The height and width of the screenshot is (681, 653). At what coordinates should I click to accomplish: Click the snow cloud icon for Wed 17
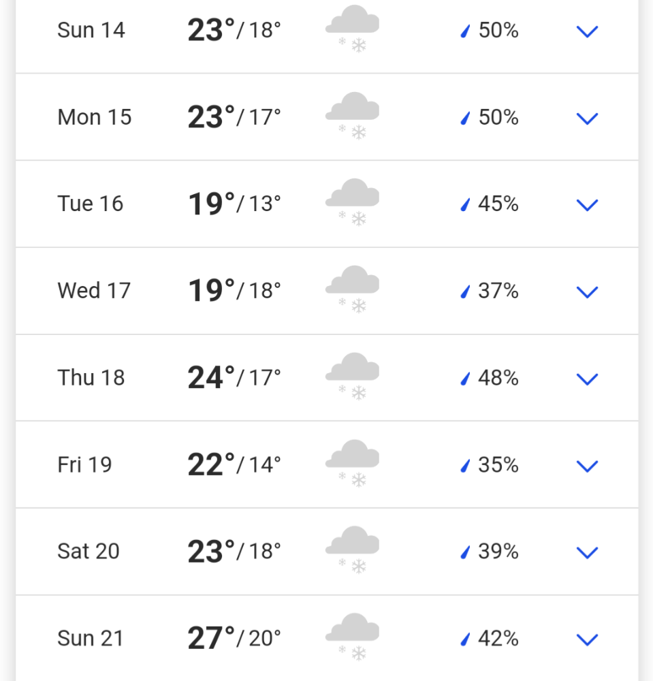[353, 289]
